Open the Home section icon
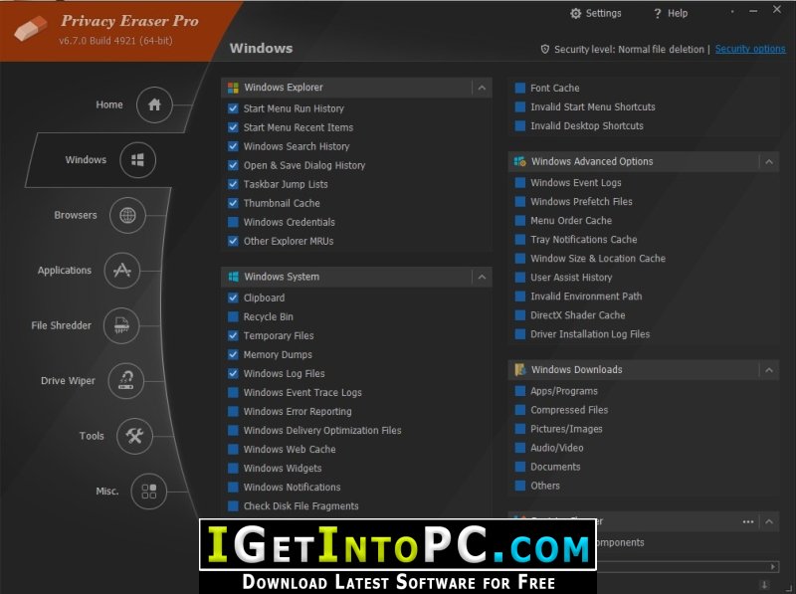Screen dimensions: 796x594 point(154,104)
